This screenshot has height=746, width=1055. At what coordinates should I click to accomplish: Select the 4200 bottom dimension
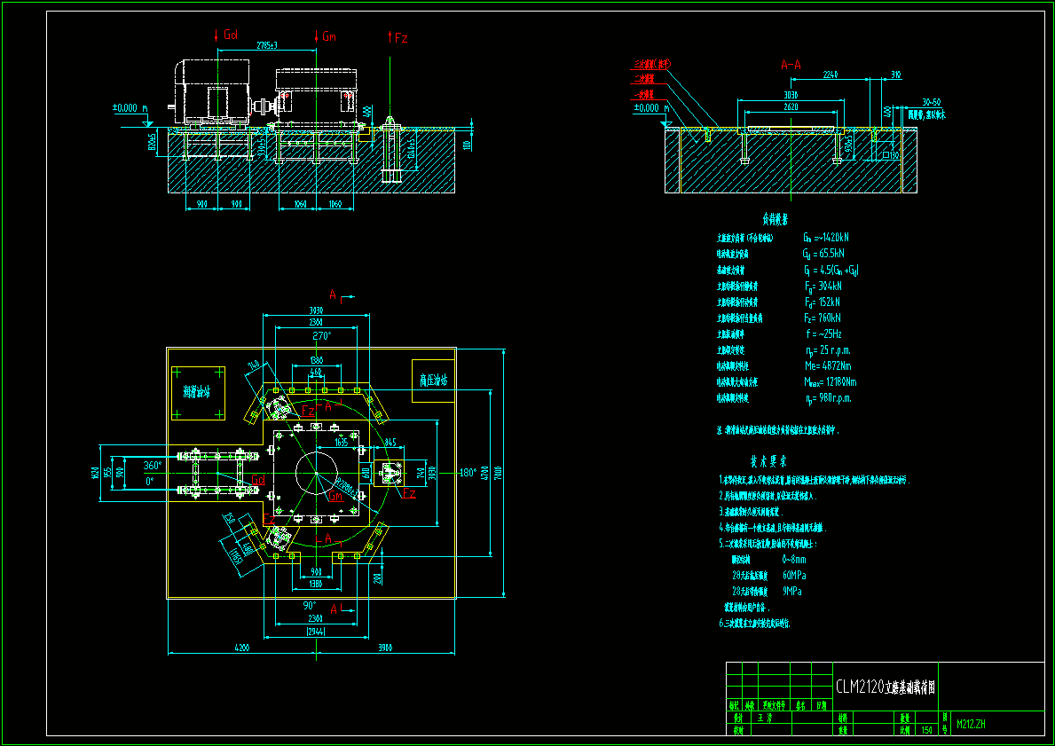241,648
